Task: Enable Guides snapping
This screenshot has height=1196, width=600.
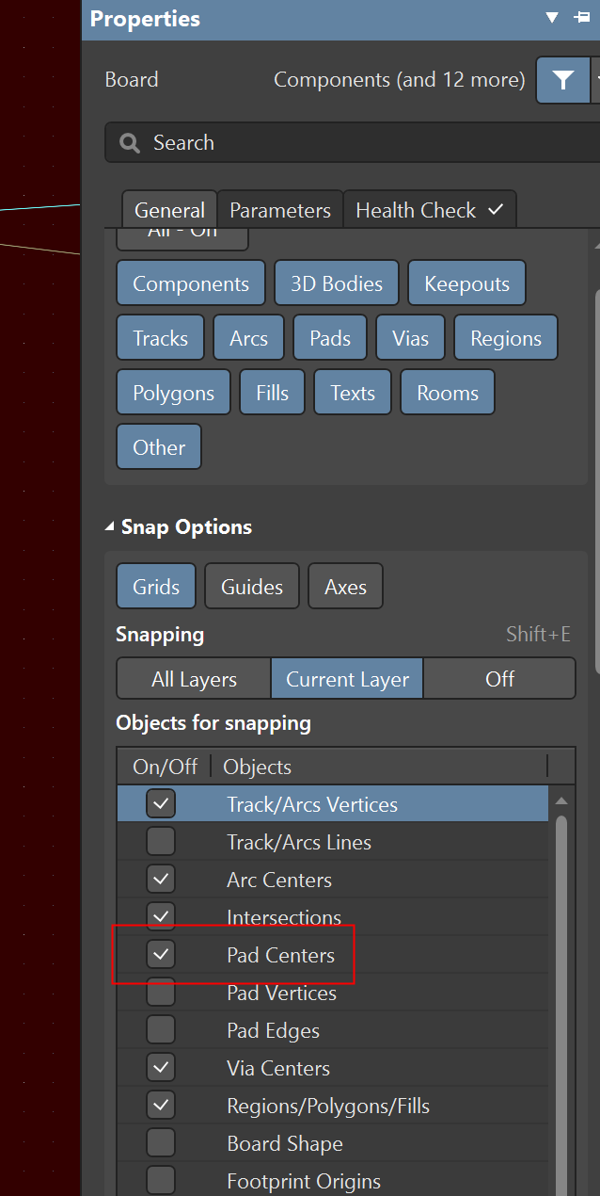Action: (x=251, y=587)
